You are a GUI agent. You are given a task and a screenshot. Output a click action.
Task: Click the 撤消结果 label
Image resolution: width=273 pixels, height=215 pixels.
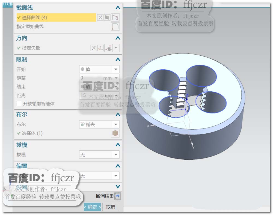tap(105, 196)
